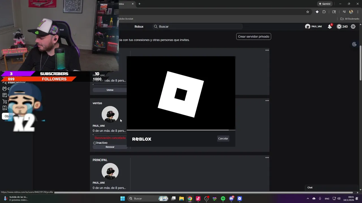Open Adobe Acrobat bookmark

126,19
